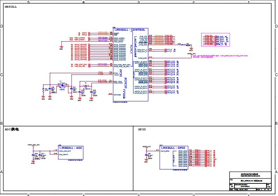Select the 32.768KHz crystal Y2 symbol
Viewport: 278px width, 196px height.
[x=85, y=86]
